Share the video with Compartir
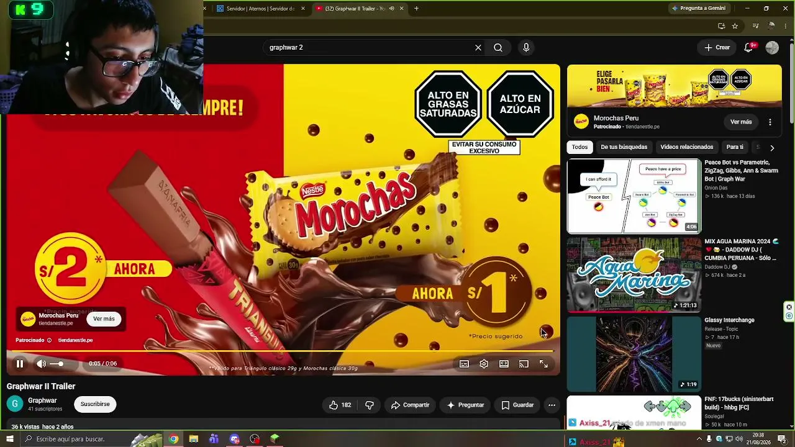795x447 pixels. [x=410, y=405]
